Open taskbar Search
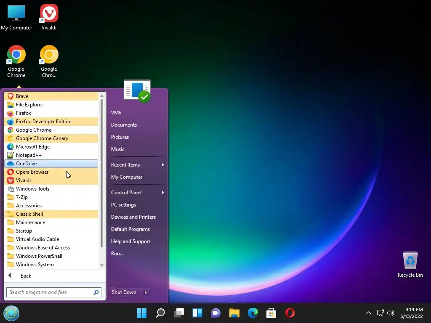Image resolution: width=431 pixels, height=323 pixels. pyautogui.click(x=160, y=313)
